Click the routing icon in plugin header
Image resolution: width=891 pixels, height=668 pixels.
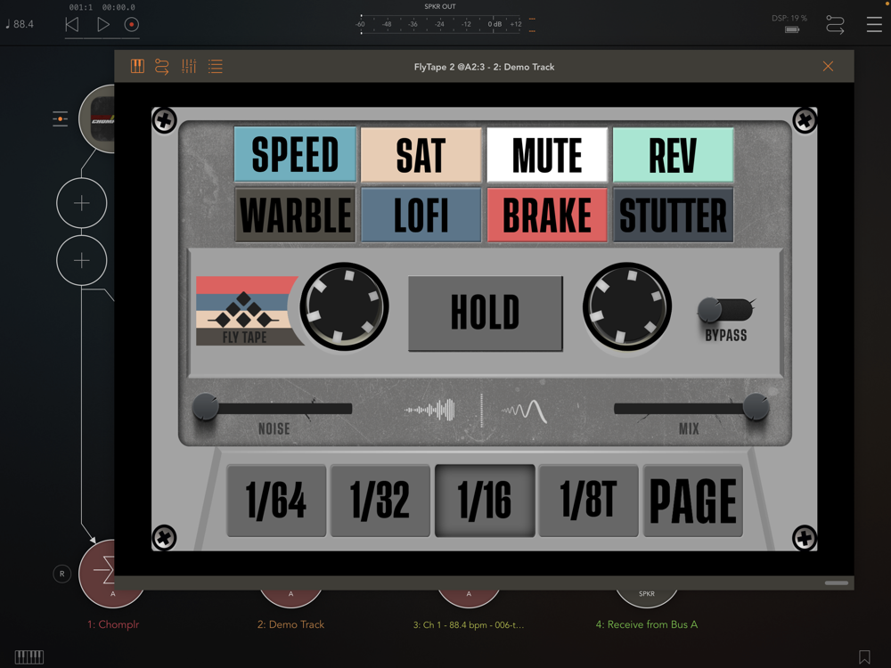click(x=162, y=67)
